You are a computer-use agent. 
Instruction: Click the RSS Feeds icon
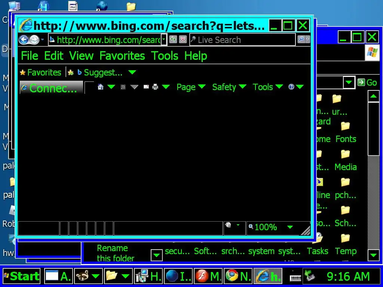click(x=123, y=87)
